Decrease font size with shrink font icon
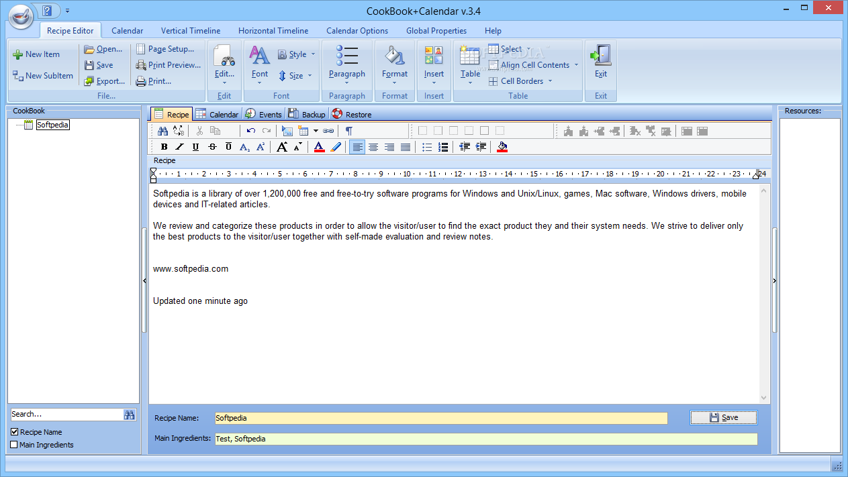 pos(297,147)
